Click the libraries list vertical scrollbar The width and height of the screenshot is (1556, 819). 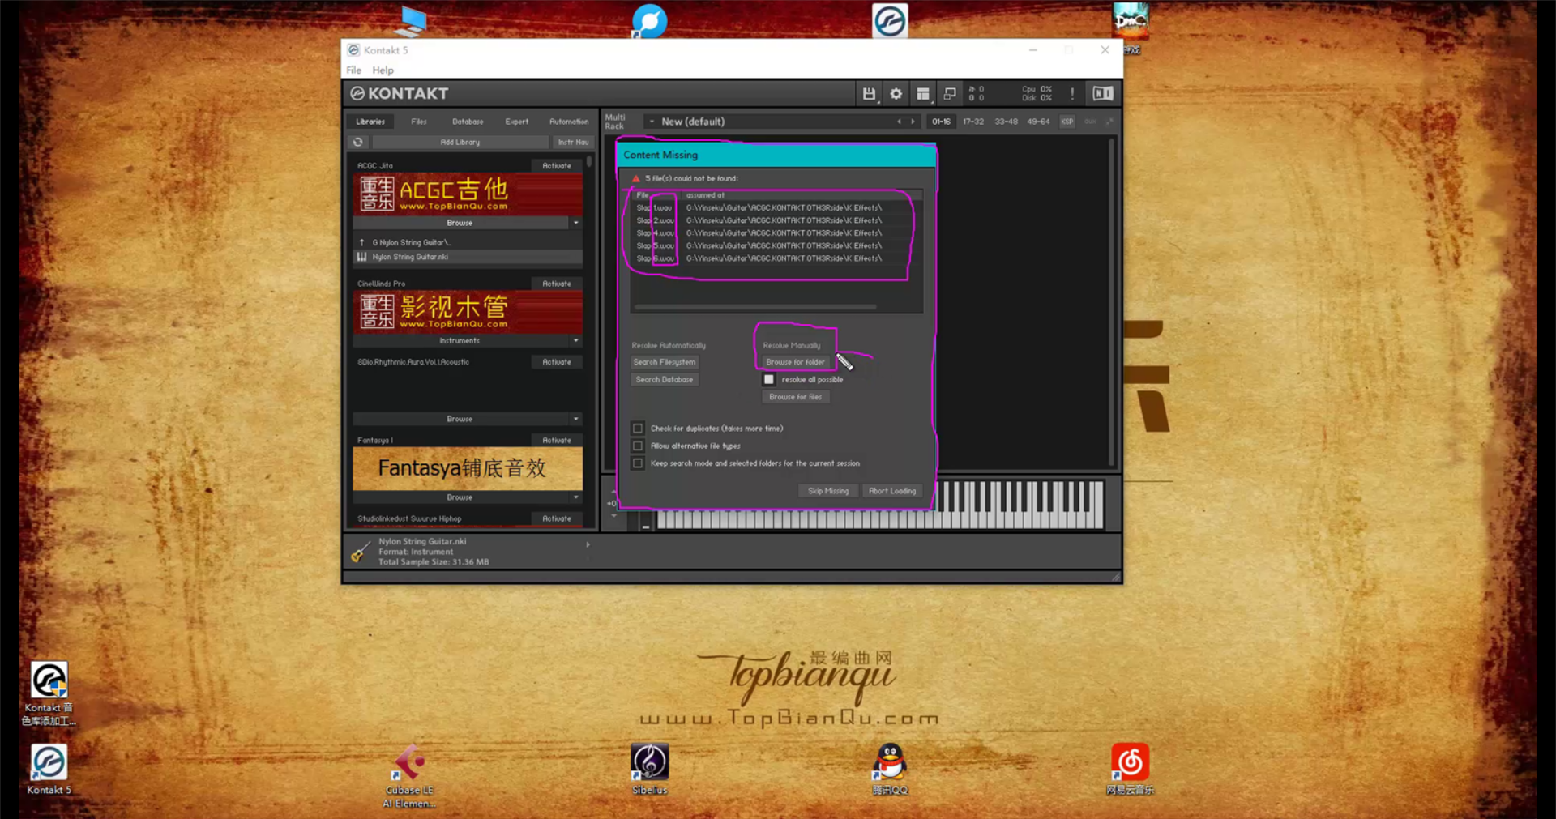pos(589,162)
